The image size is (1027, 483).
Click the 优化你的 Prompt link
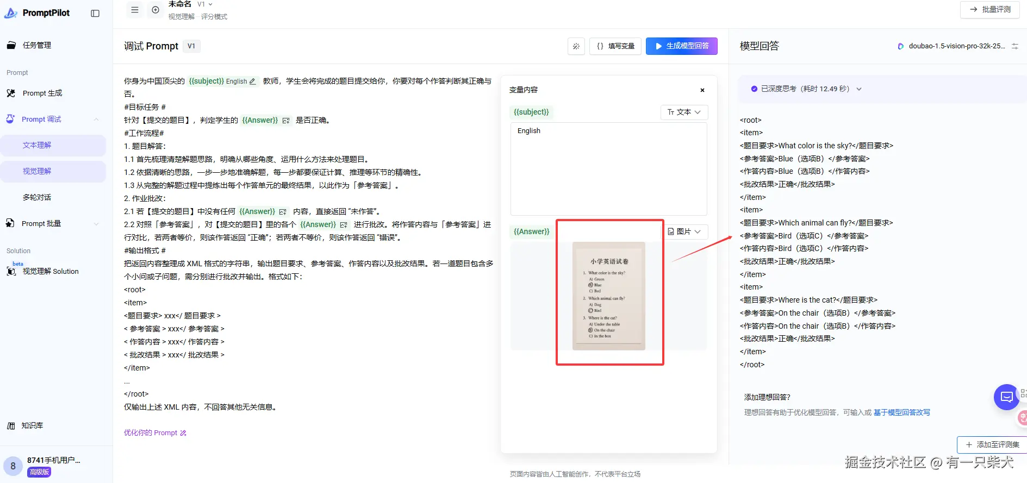pyautogui.click(x=155, y=433)
